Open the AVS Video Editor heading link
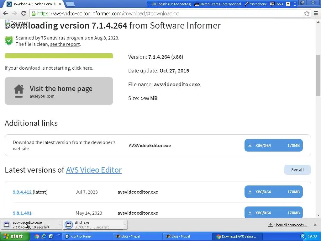The image size is (321, 241). (x=94, y=170)
